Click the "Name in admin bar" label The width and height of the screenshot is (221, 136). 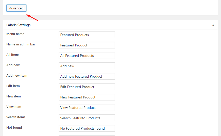click(21, 44)
